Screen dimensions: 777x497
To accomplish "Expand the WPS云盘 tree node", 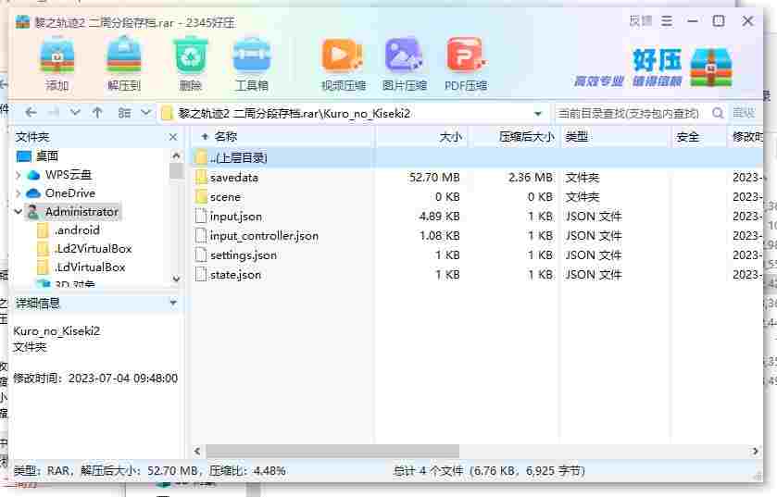I will tap(19, 175).
